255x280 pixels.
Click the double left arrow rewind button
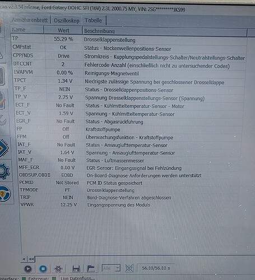pyautogui.click(x=31, y=259)
